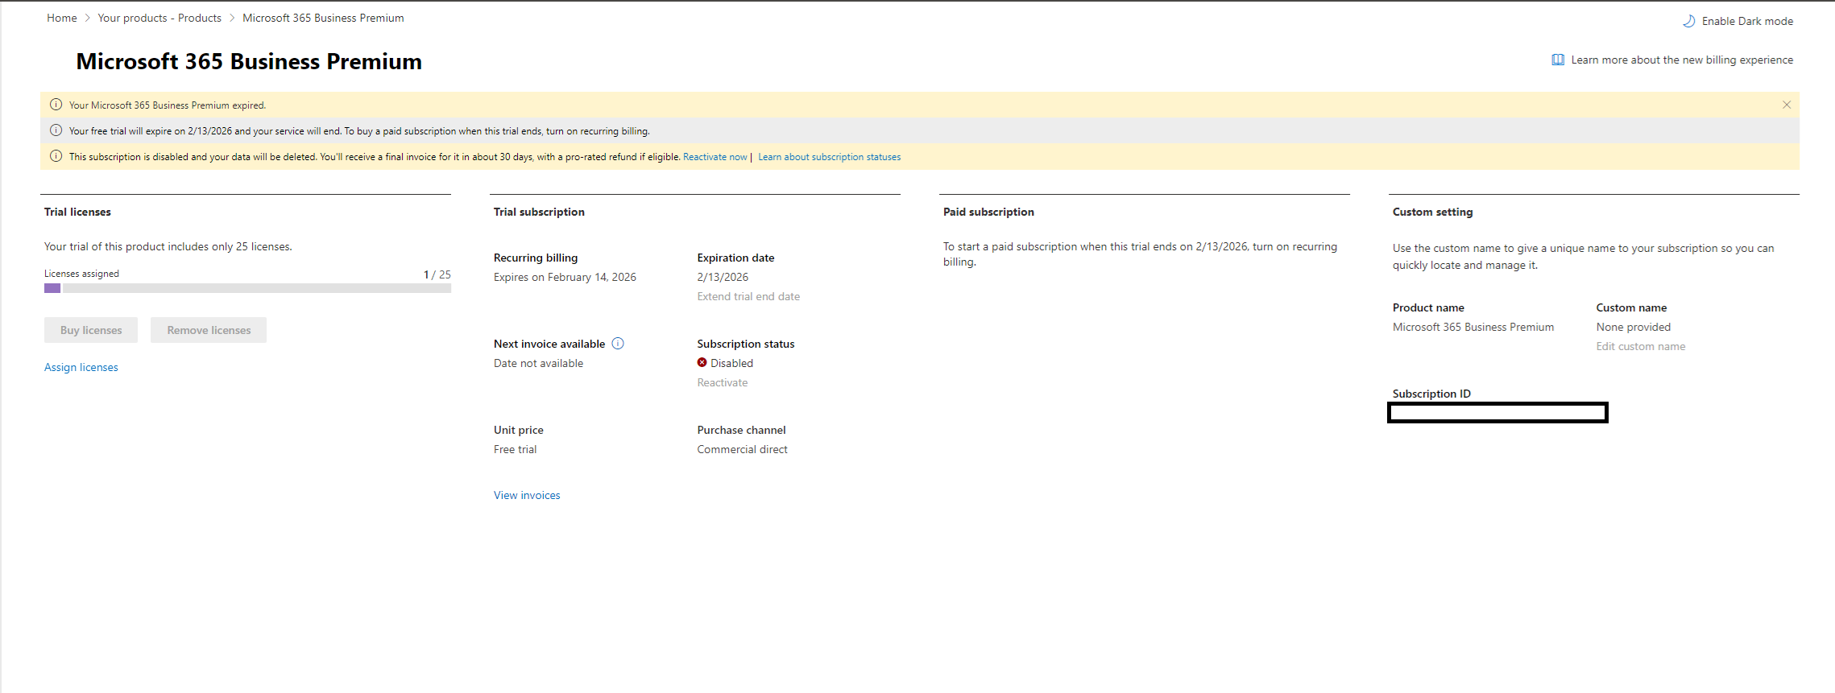Click info icon on free trial expiry banner
This screenshot has width=1835, height=693.
56,130
